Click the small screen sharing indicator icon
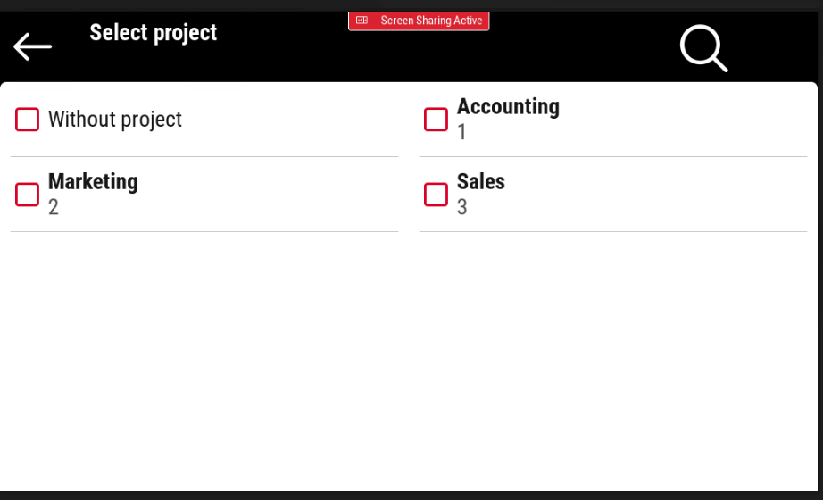This screenshot has width=823, height=500. [x=362, y=21]
